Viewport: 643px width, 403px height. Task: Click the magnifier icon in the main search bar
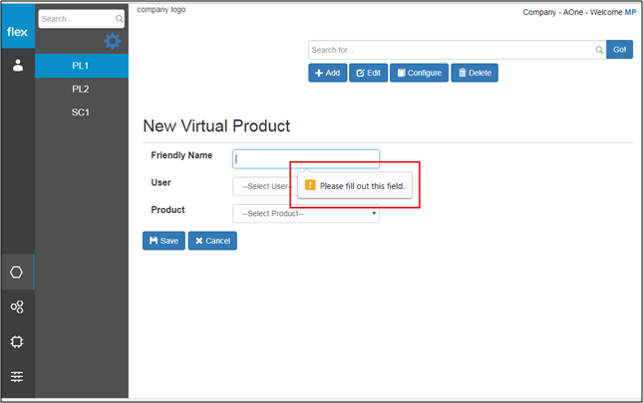click(x=599, y=50)
